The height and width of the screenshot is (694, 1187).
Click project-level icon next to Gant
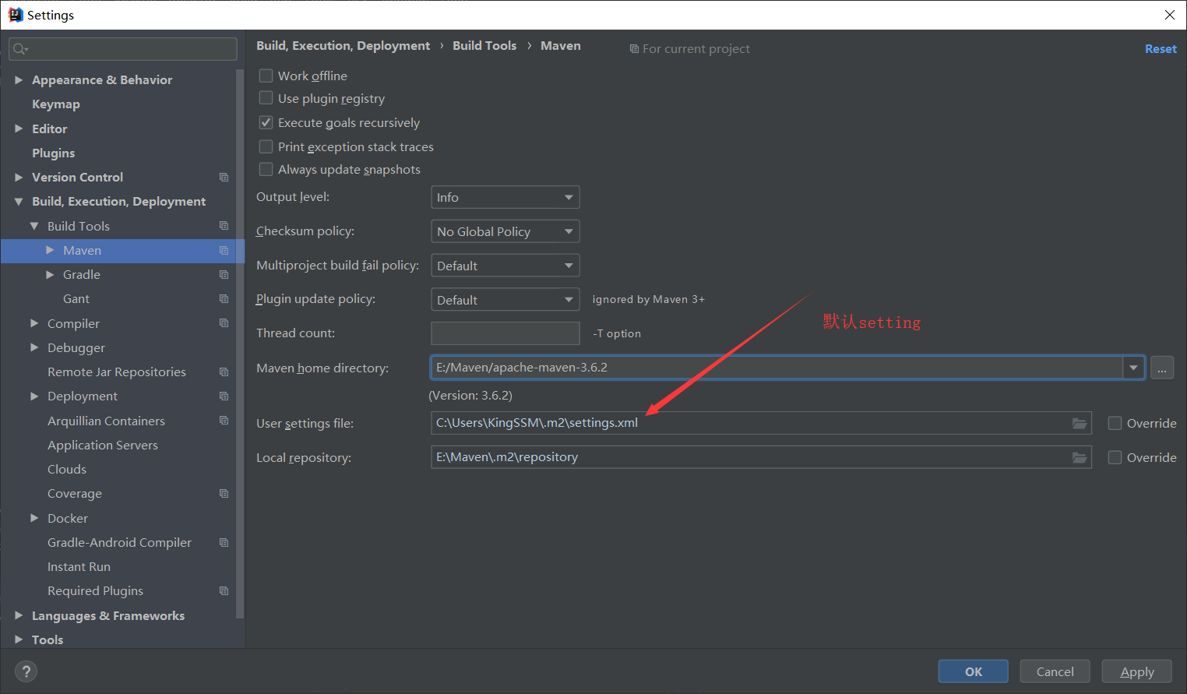coord(224,298)
